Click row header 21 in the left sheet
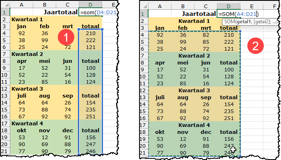 (x=5, y=151)
